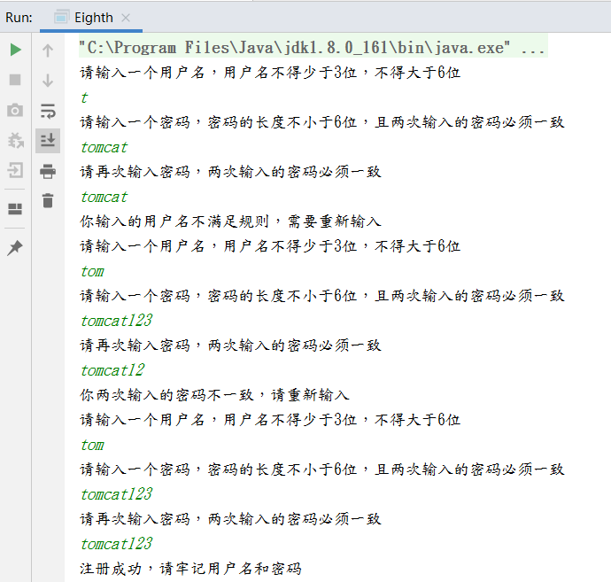Click '注册成功，请牢记用户名和密码' message
The height and width of the screenshot is (582, 611).
190,569
